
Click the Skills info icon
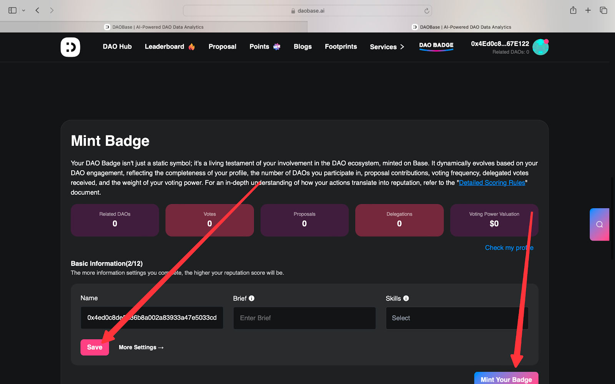[x=406, y=298]
